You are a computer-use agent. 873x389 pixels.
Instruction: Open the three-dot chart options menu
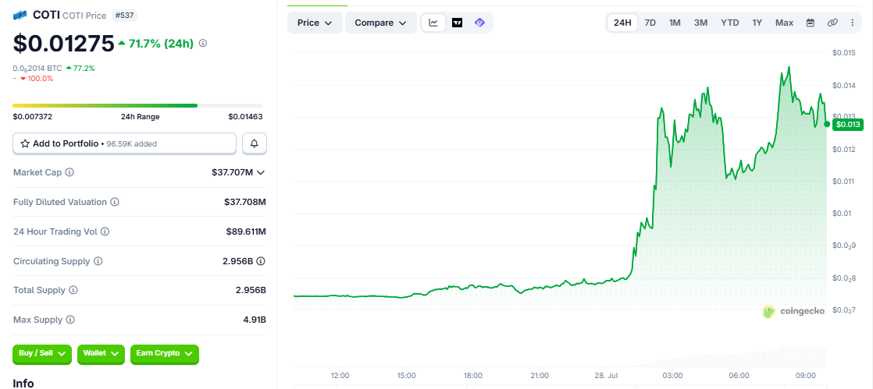coord(853,23)
